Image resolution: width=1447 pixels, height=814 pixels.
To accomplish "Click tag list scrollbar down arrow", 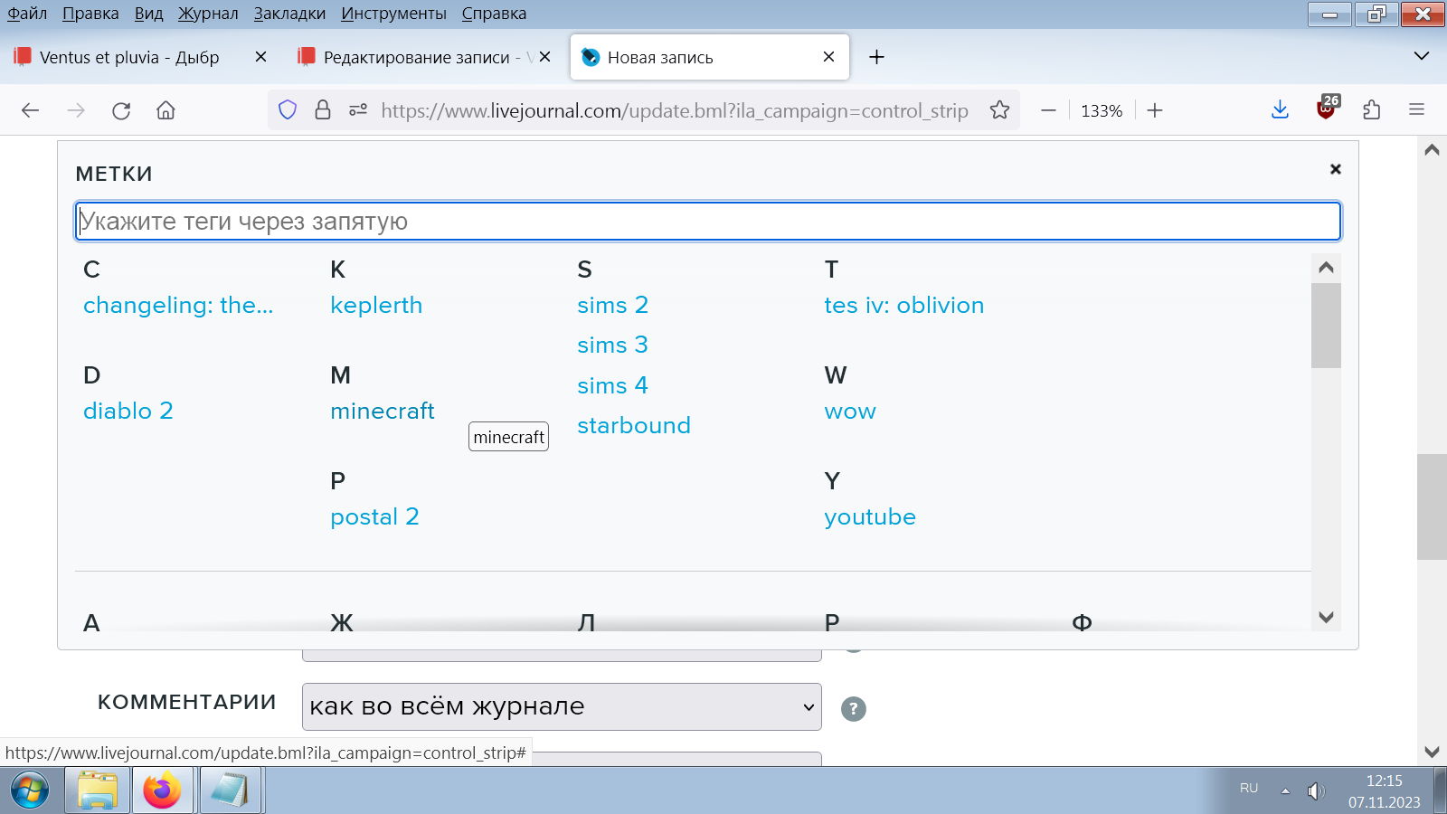I will coord(1326,617).
